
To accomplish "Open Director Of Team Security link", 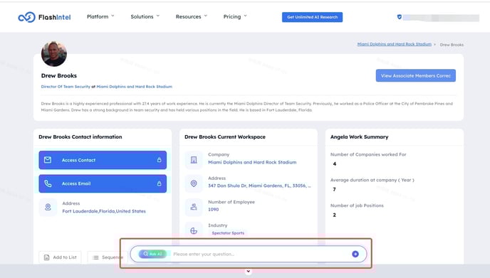I will (x=66, y=87).
